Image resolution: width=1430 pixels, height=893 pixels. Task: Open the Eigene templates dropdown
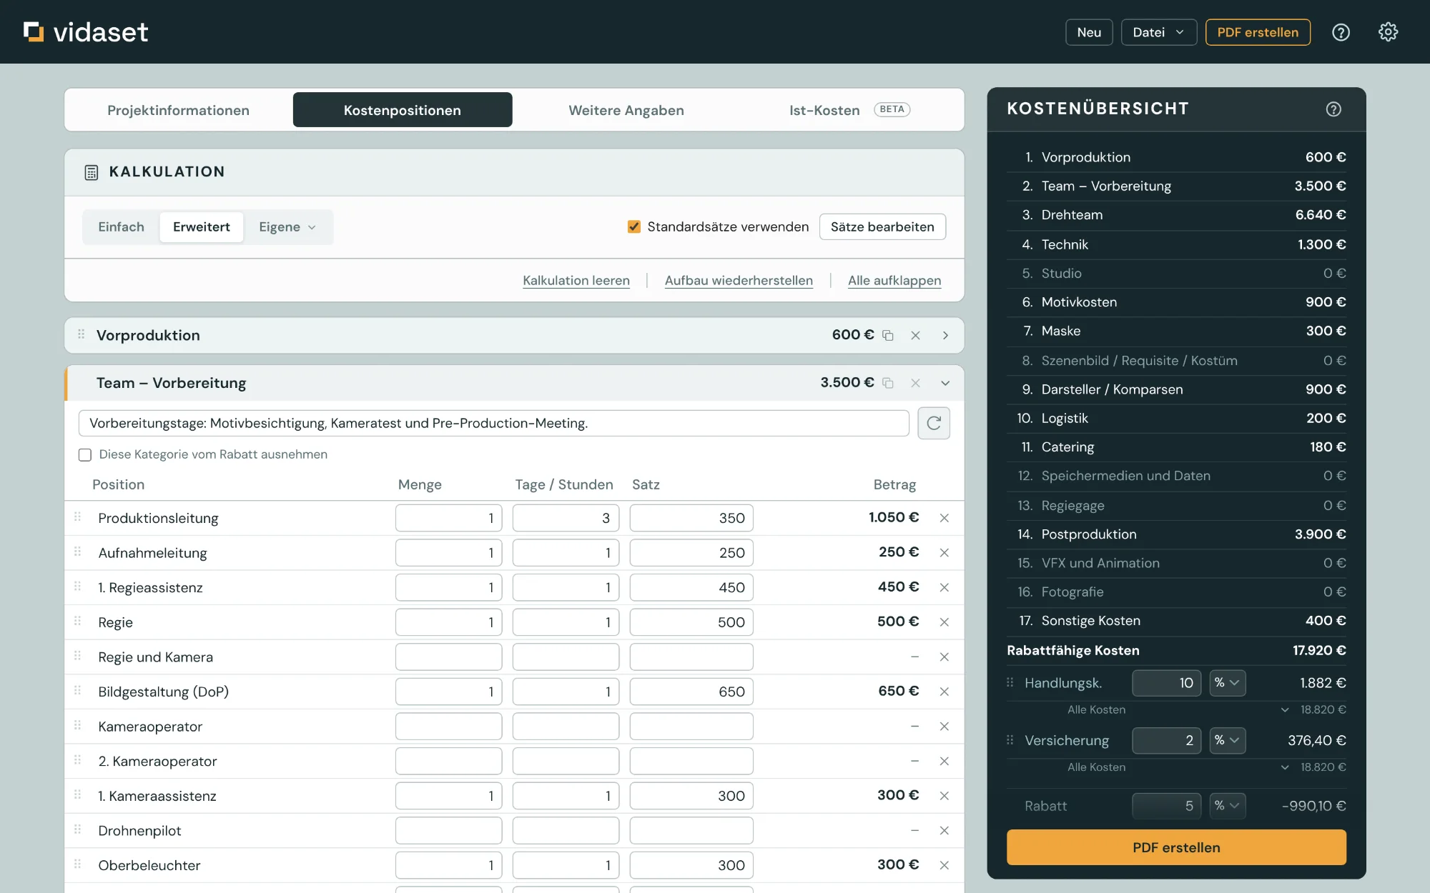click(287, 227)
